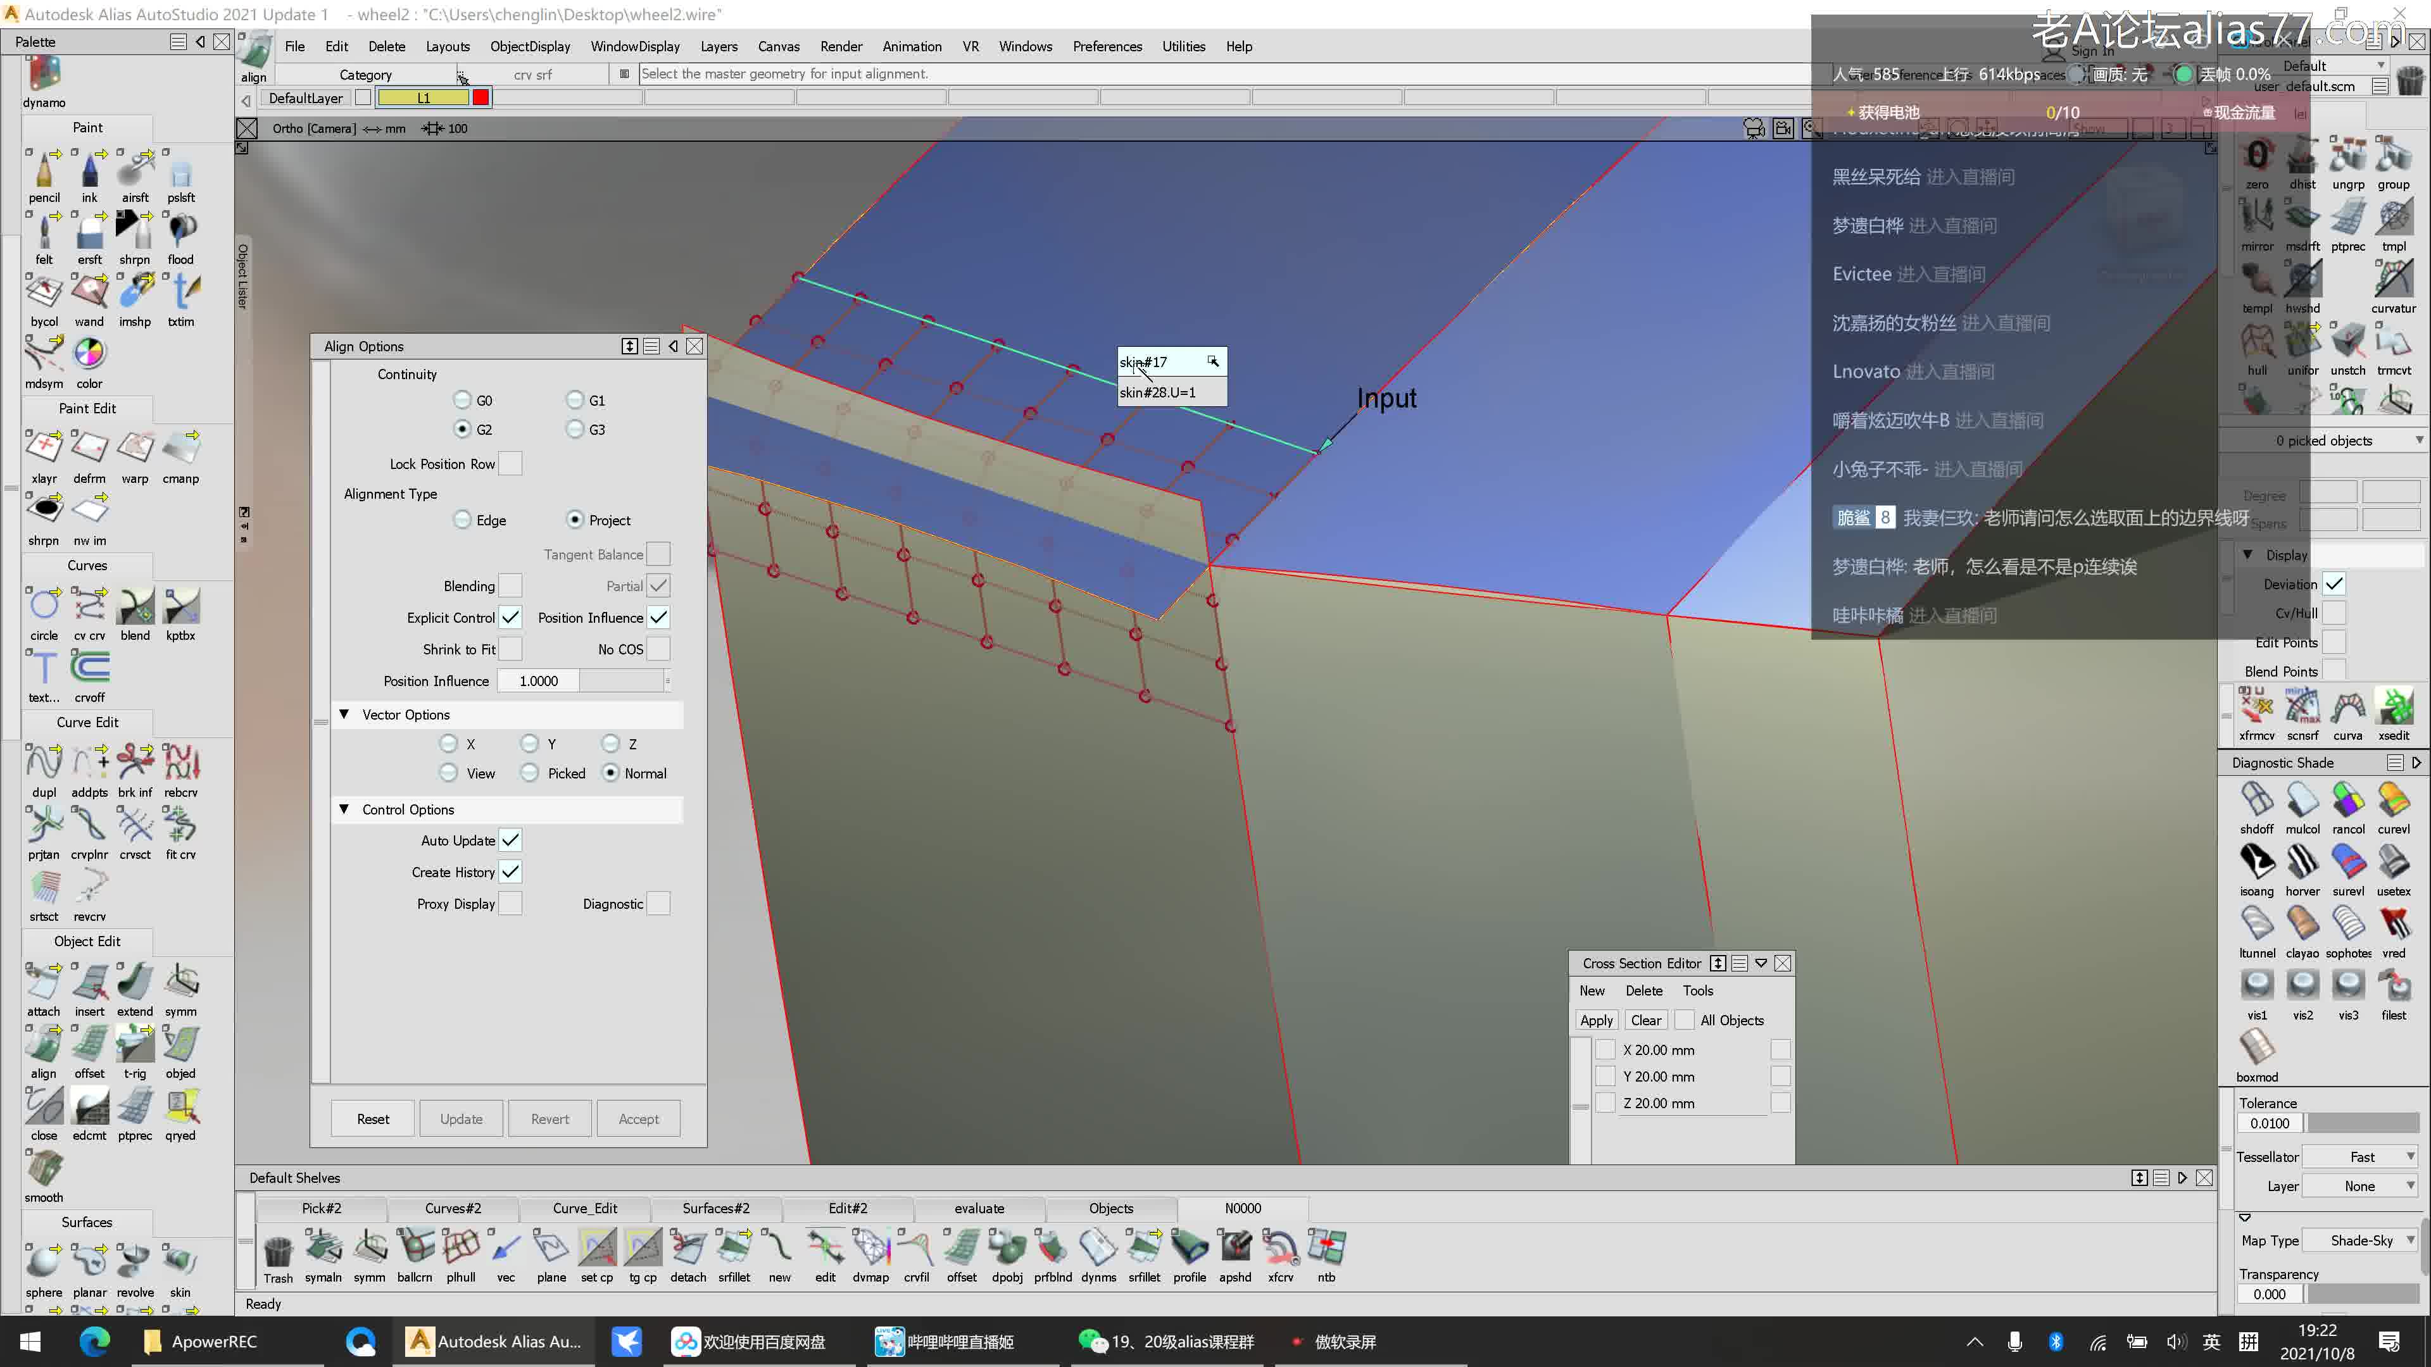Open the ObjectDisplay menu

[x=529, y=46]
